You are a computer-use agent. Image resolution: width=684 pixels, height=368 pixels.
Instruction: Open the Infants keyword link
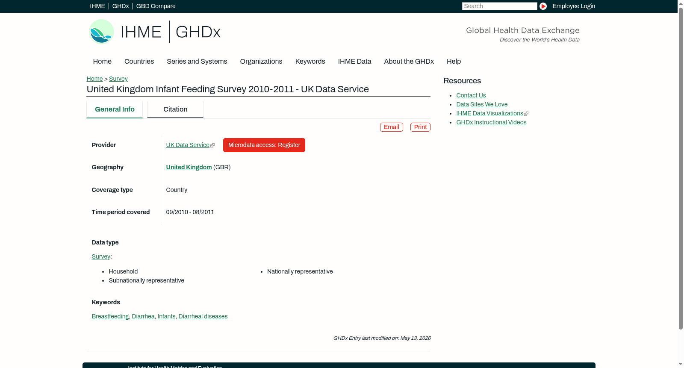pyautogui.click(x=167, y=316)
